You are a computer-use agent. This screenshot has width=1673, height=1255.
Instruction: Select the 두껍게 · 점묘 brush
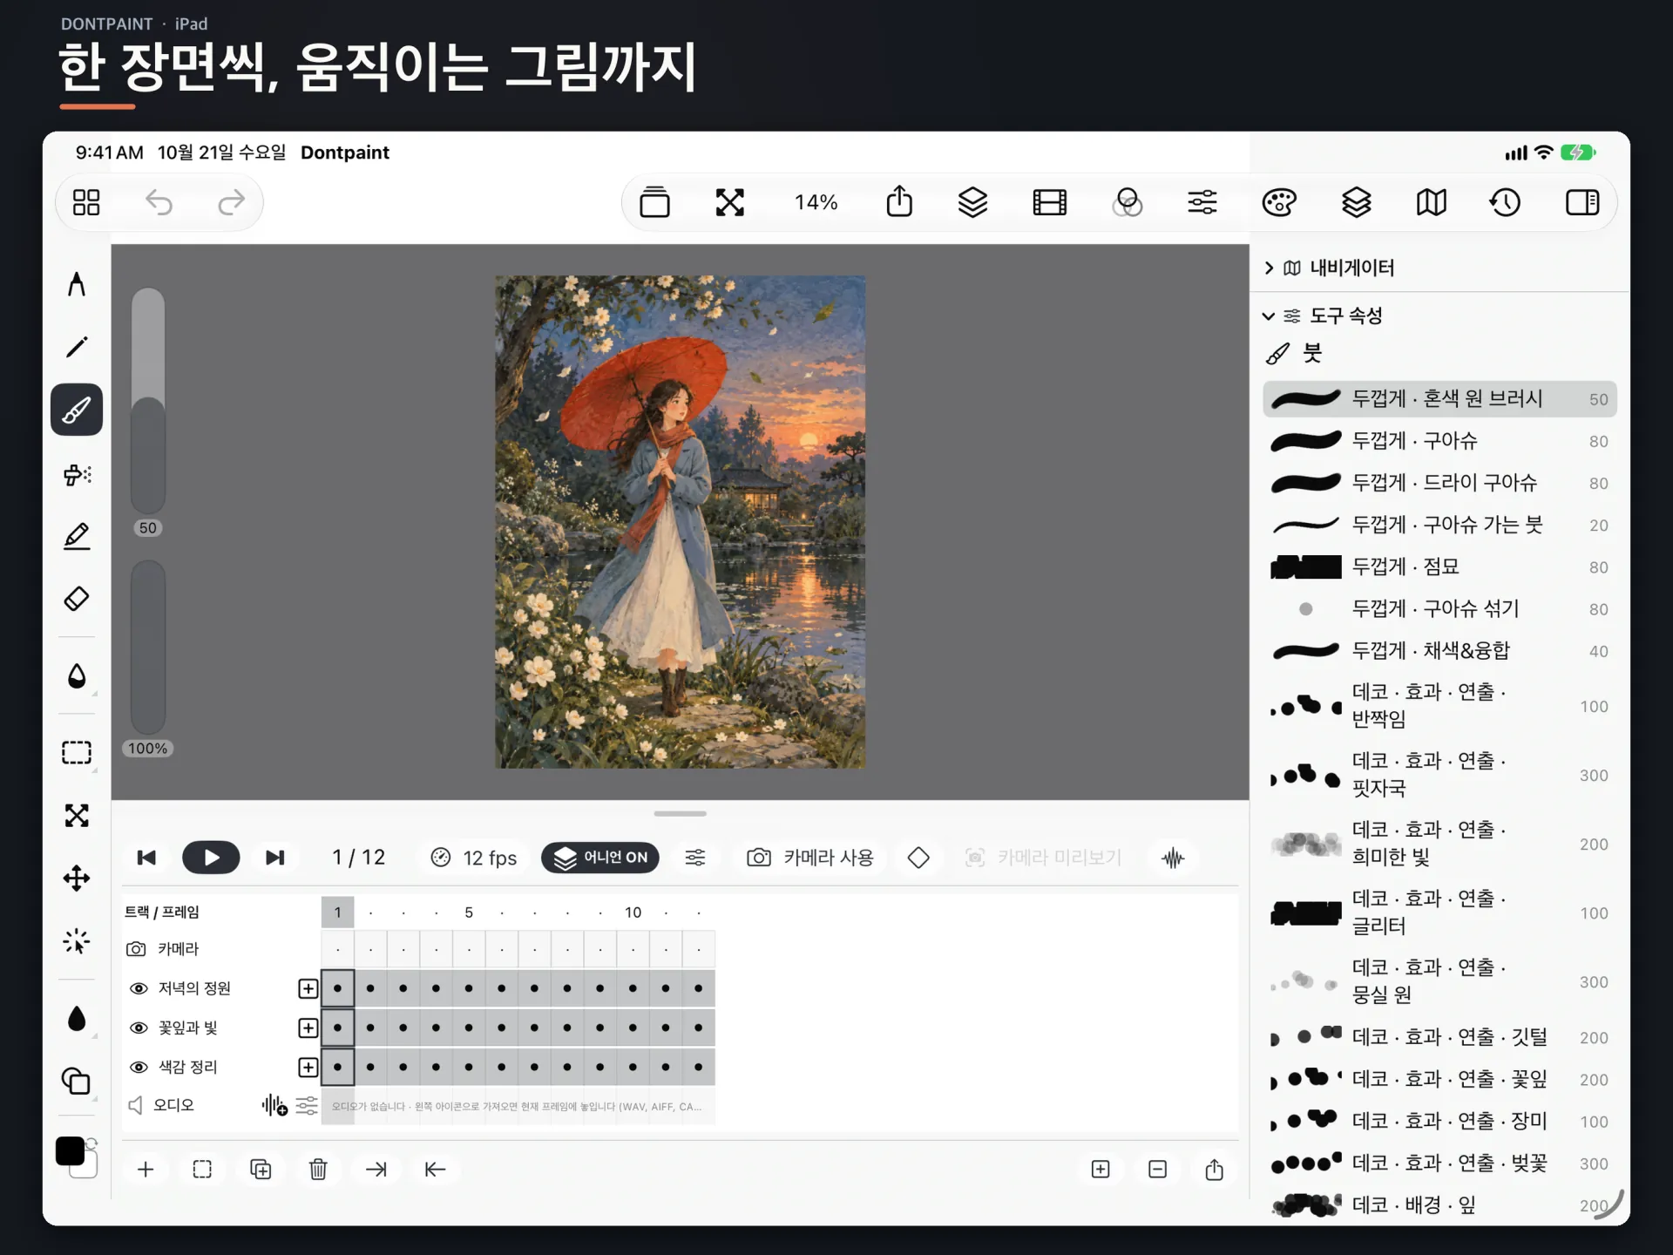pyautogui.click(x=1439, y=567)
